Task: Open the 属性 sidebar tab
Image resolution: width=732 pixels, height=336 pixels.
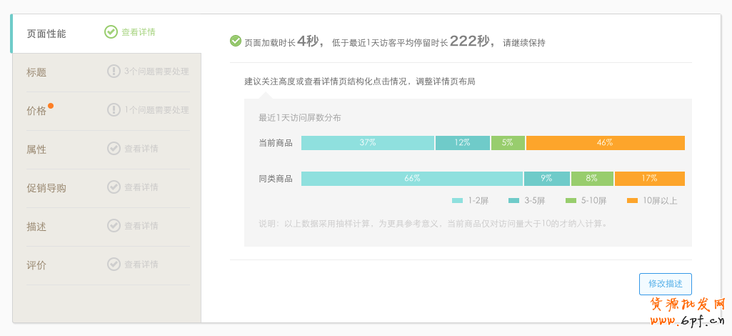Action: point(36,149)
